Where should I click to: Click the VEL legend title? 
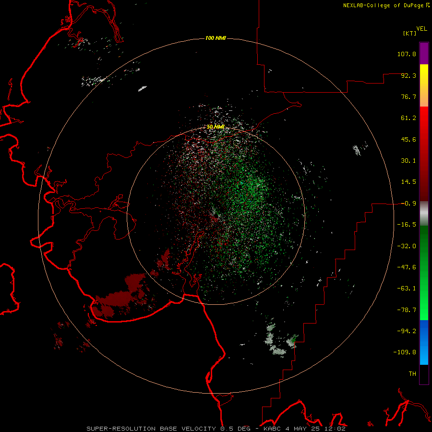(x=422, y=29)
